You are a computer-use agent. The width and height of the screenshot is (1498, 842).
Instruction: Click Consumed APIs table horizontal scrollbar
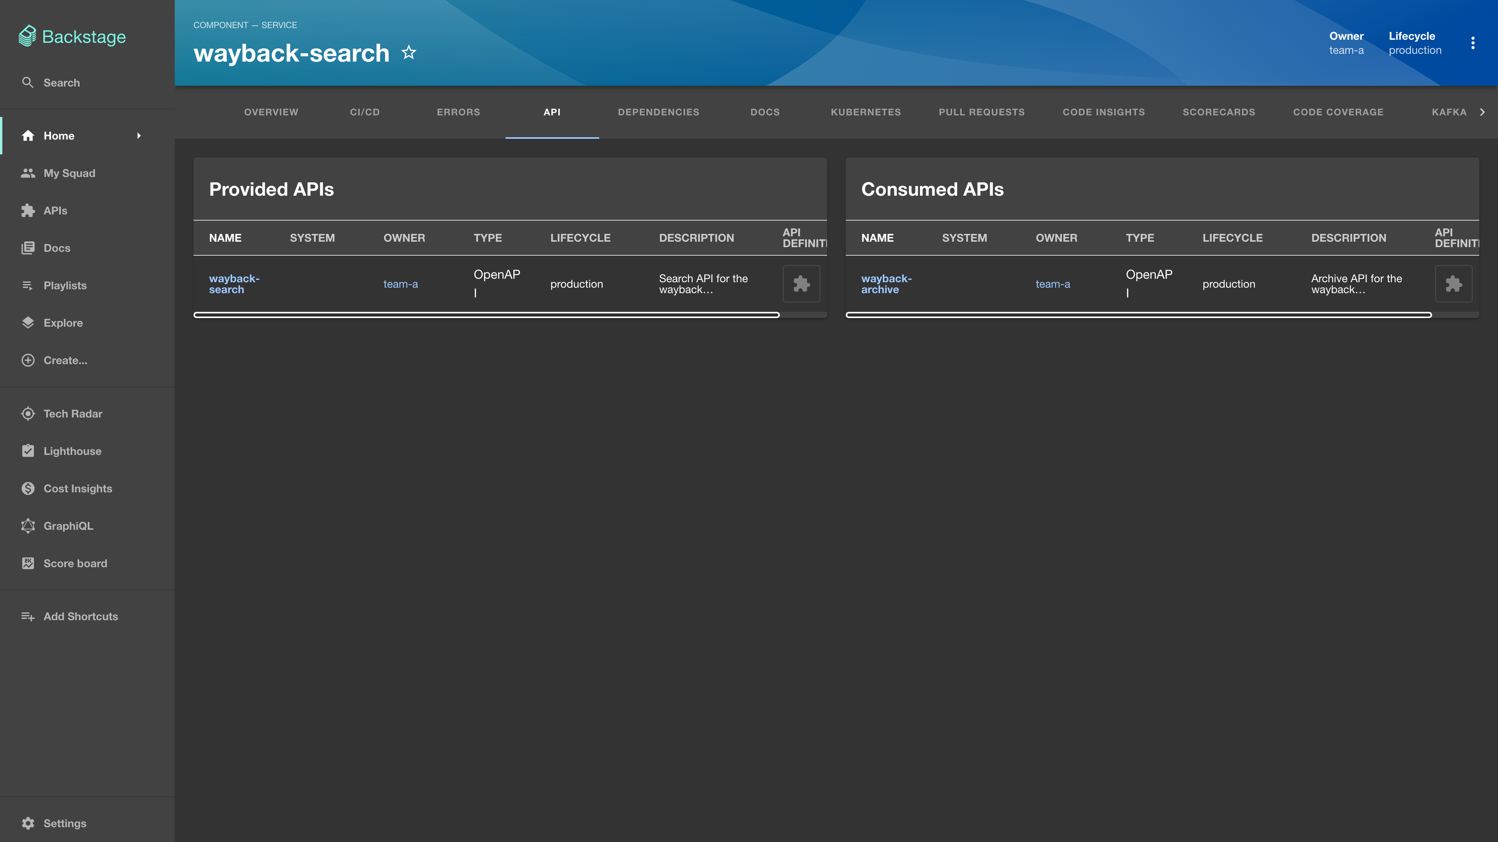click(x=1138, y=315)
